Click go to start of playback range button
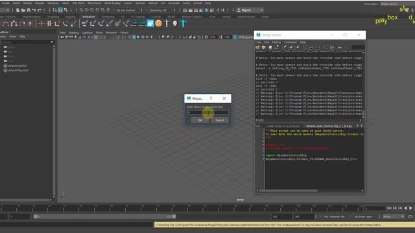 pos(389,208)
